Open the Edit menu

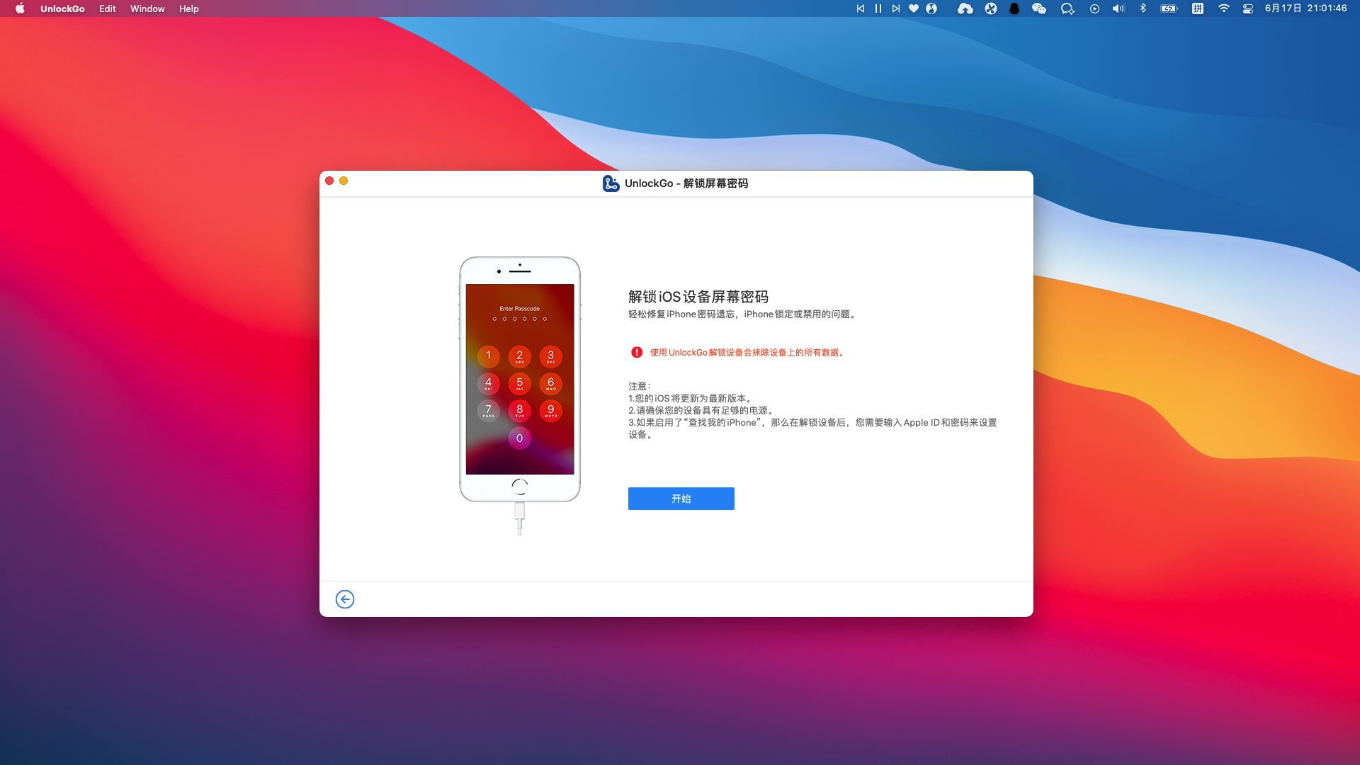tap(107, 8)
